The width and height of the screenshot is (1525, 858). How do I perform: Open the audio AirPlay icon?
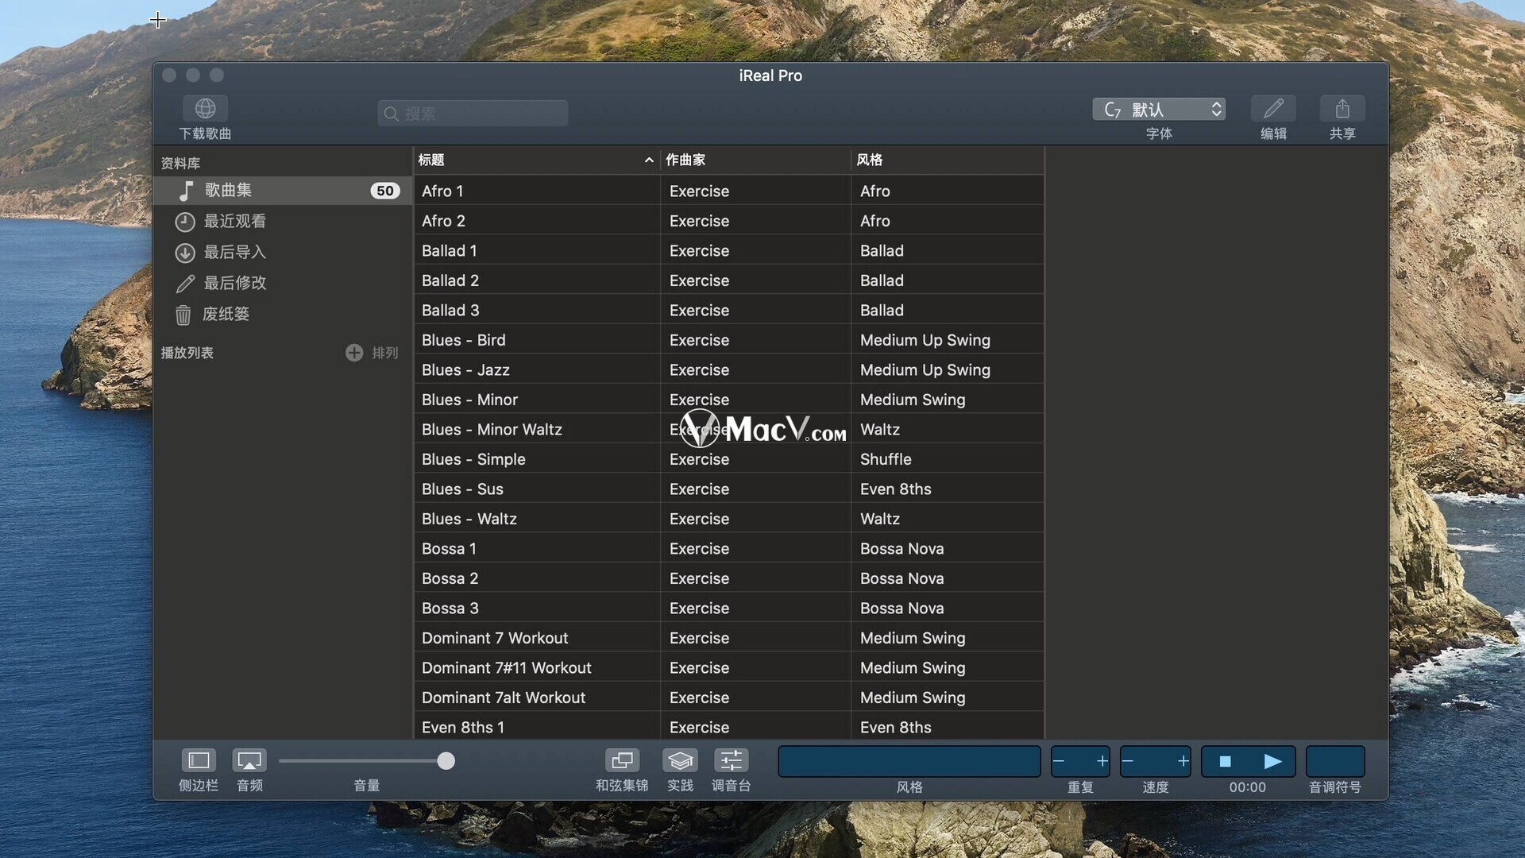coord(249,760)
